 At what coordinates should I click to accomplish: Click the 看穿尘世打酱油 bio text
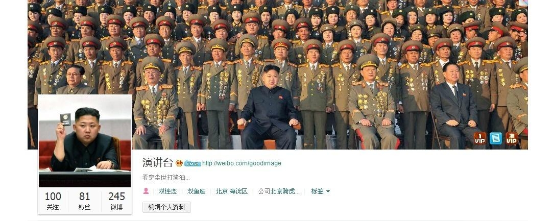(166, 177)
